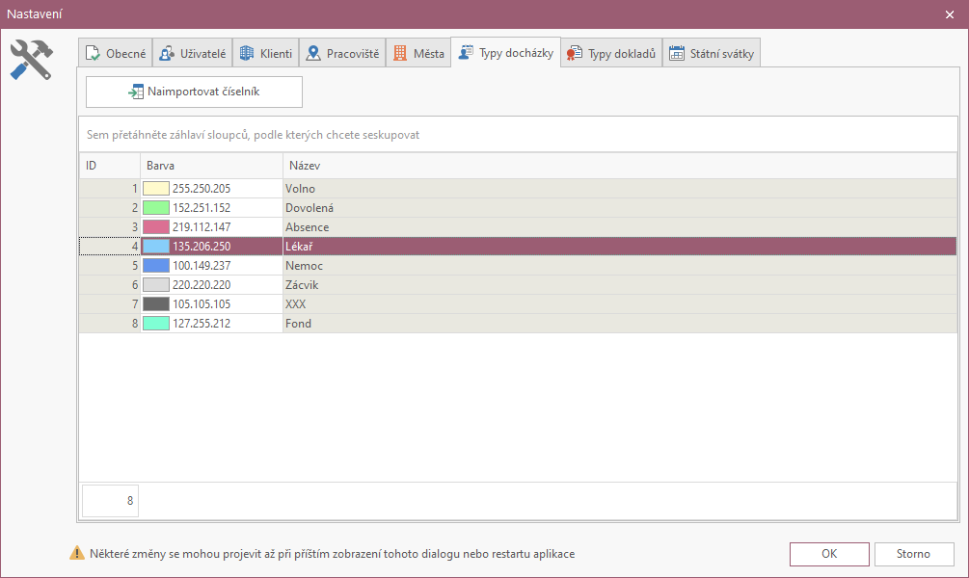Click the Státní svátky calendar icon

coord(677,54)
